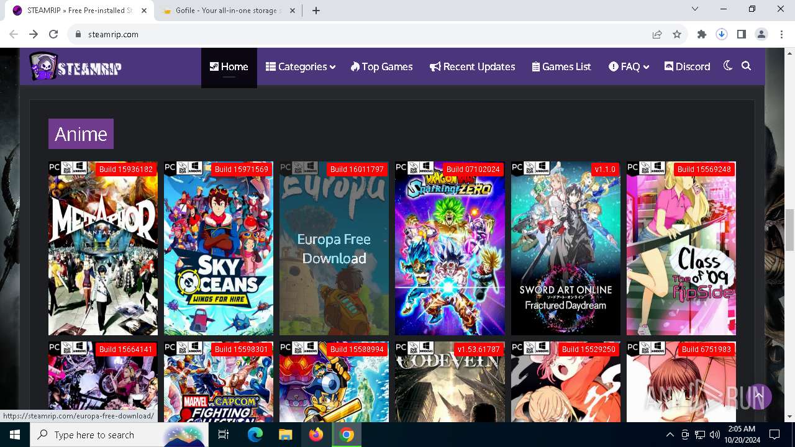Open Chrome extensions puzzle icon
Viewport: 795px width, 447px height.
tap(702, 34)
